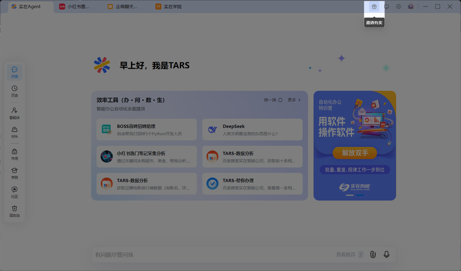This screenshot has height=271, width=461.
Task: Select 对话 in the left sidebar
Action: pos(15,73)
